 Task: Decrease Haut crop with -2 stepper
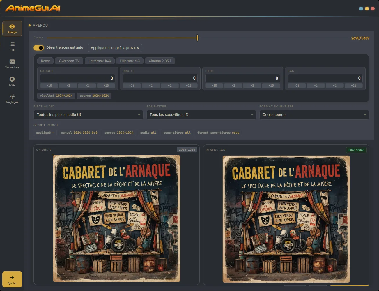pyautogui.click(x=233, y=86)
